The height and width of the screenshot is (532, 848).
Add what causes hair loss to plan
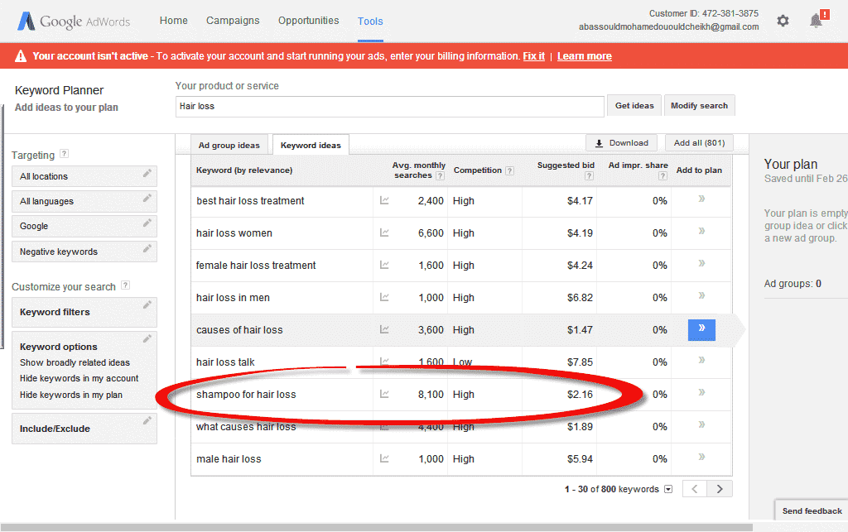click(x=701, y=424)
